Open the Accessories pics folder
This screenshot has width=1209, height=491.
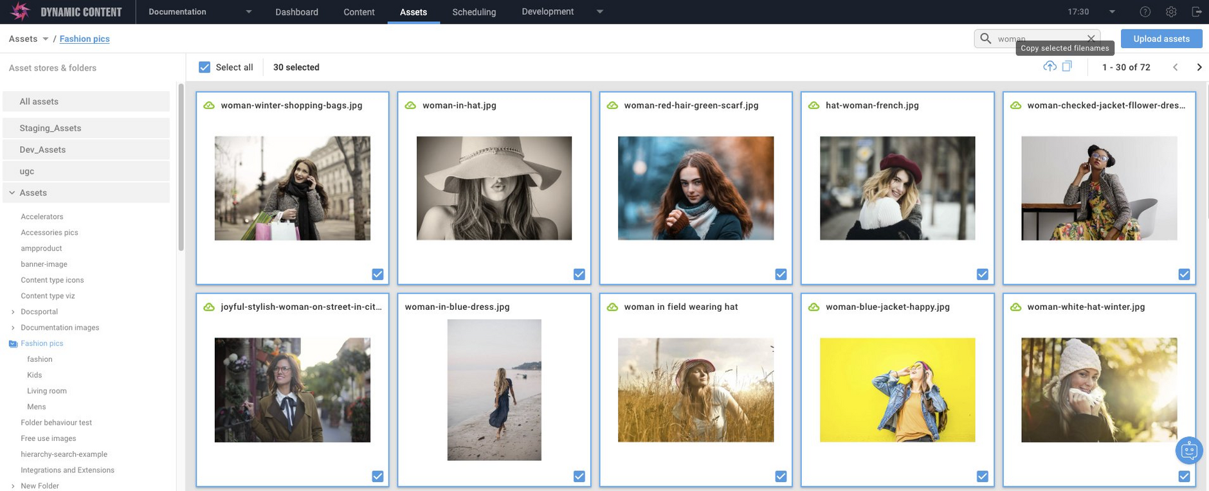tap(50, 233)
